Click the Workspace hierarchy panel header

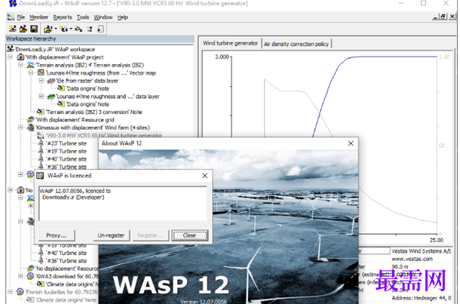click(100, 38)
